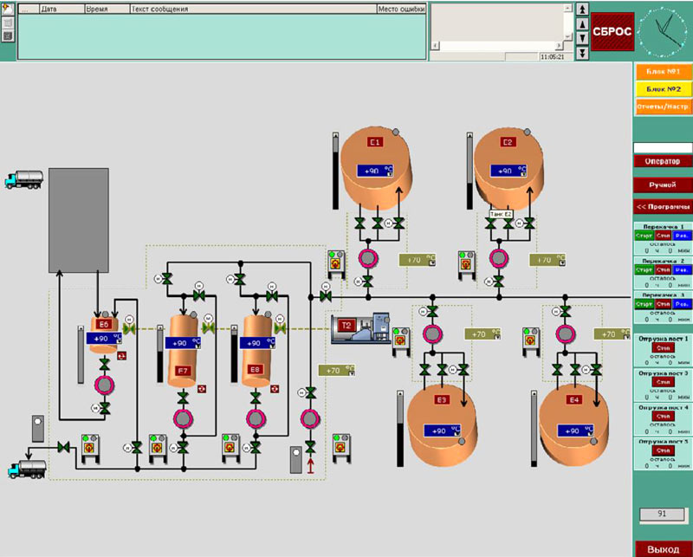Toggle the Оператор mode button

click(x=662, y=161)
